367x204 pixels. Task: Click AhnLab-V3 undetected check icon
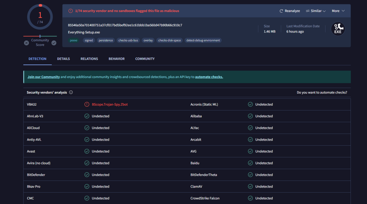(87, 116)
